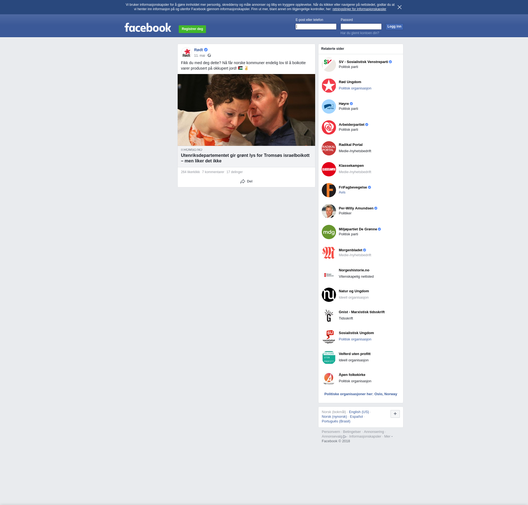Click the SV Sosialistisk Venstreparti logo
Image resolution: width=528 pixels, height=505 pixels.
(x=329, y=65)
